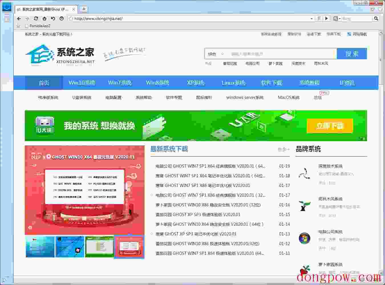Click the yellow 立即下载 banner button

click(x=330, y=126)
